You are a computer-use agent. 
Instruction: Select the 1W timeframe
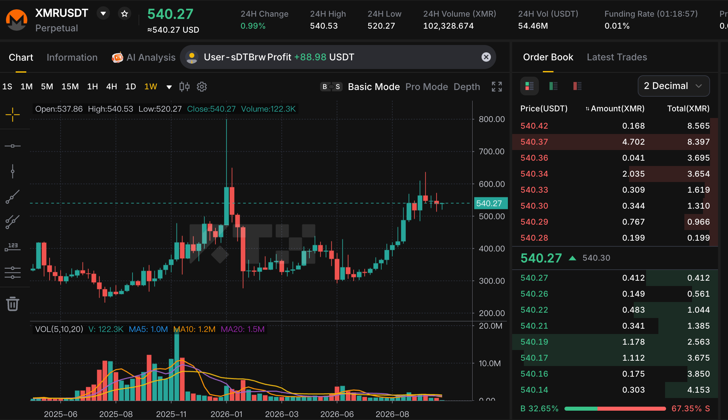click(151, 87)
